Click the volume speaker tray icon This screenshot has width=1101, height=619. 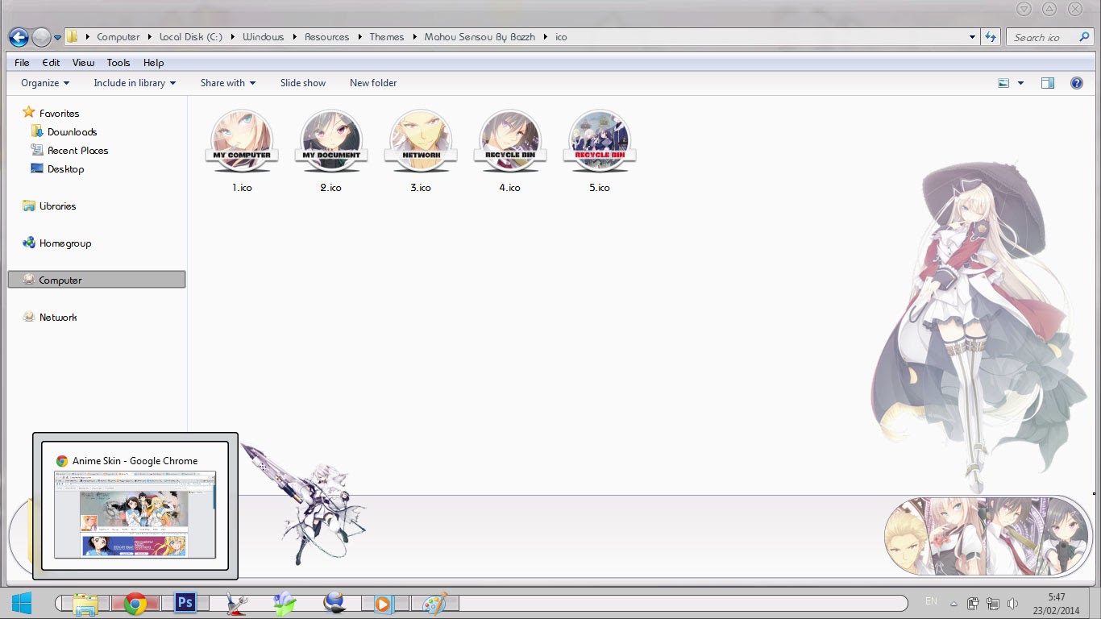pos(1012,604)
